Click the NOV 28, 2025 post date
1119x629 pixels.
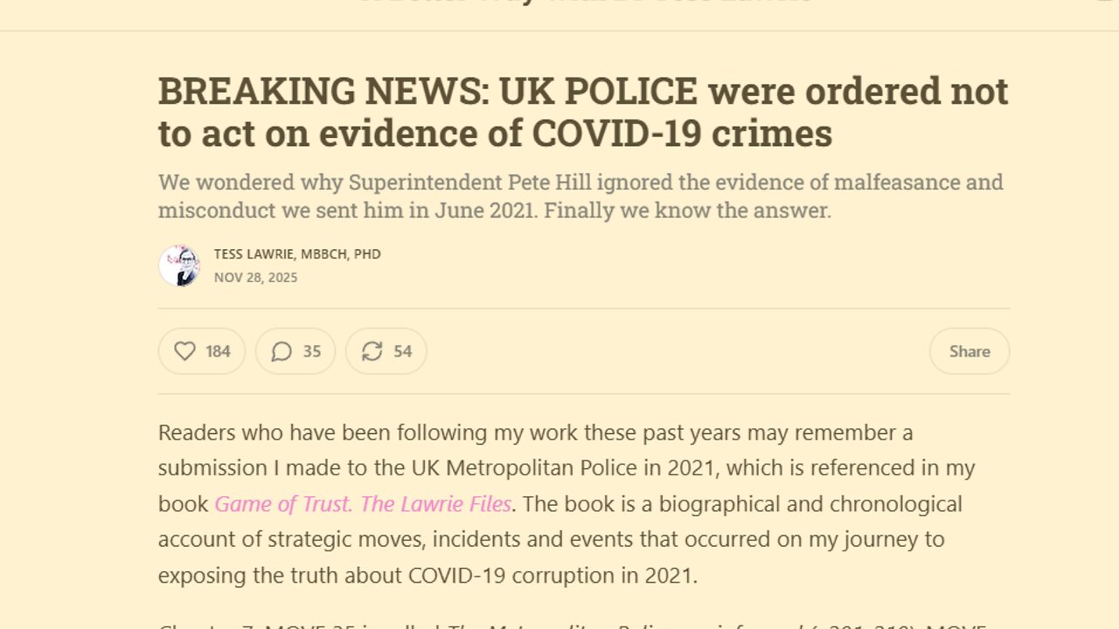pos(255,278)
